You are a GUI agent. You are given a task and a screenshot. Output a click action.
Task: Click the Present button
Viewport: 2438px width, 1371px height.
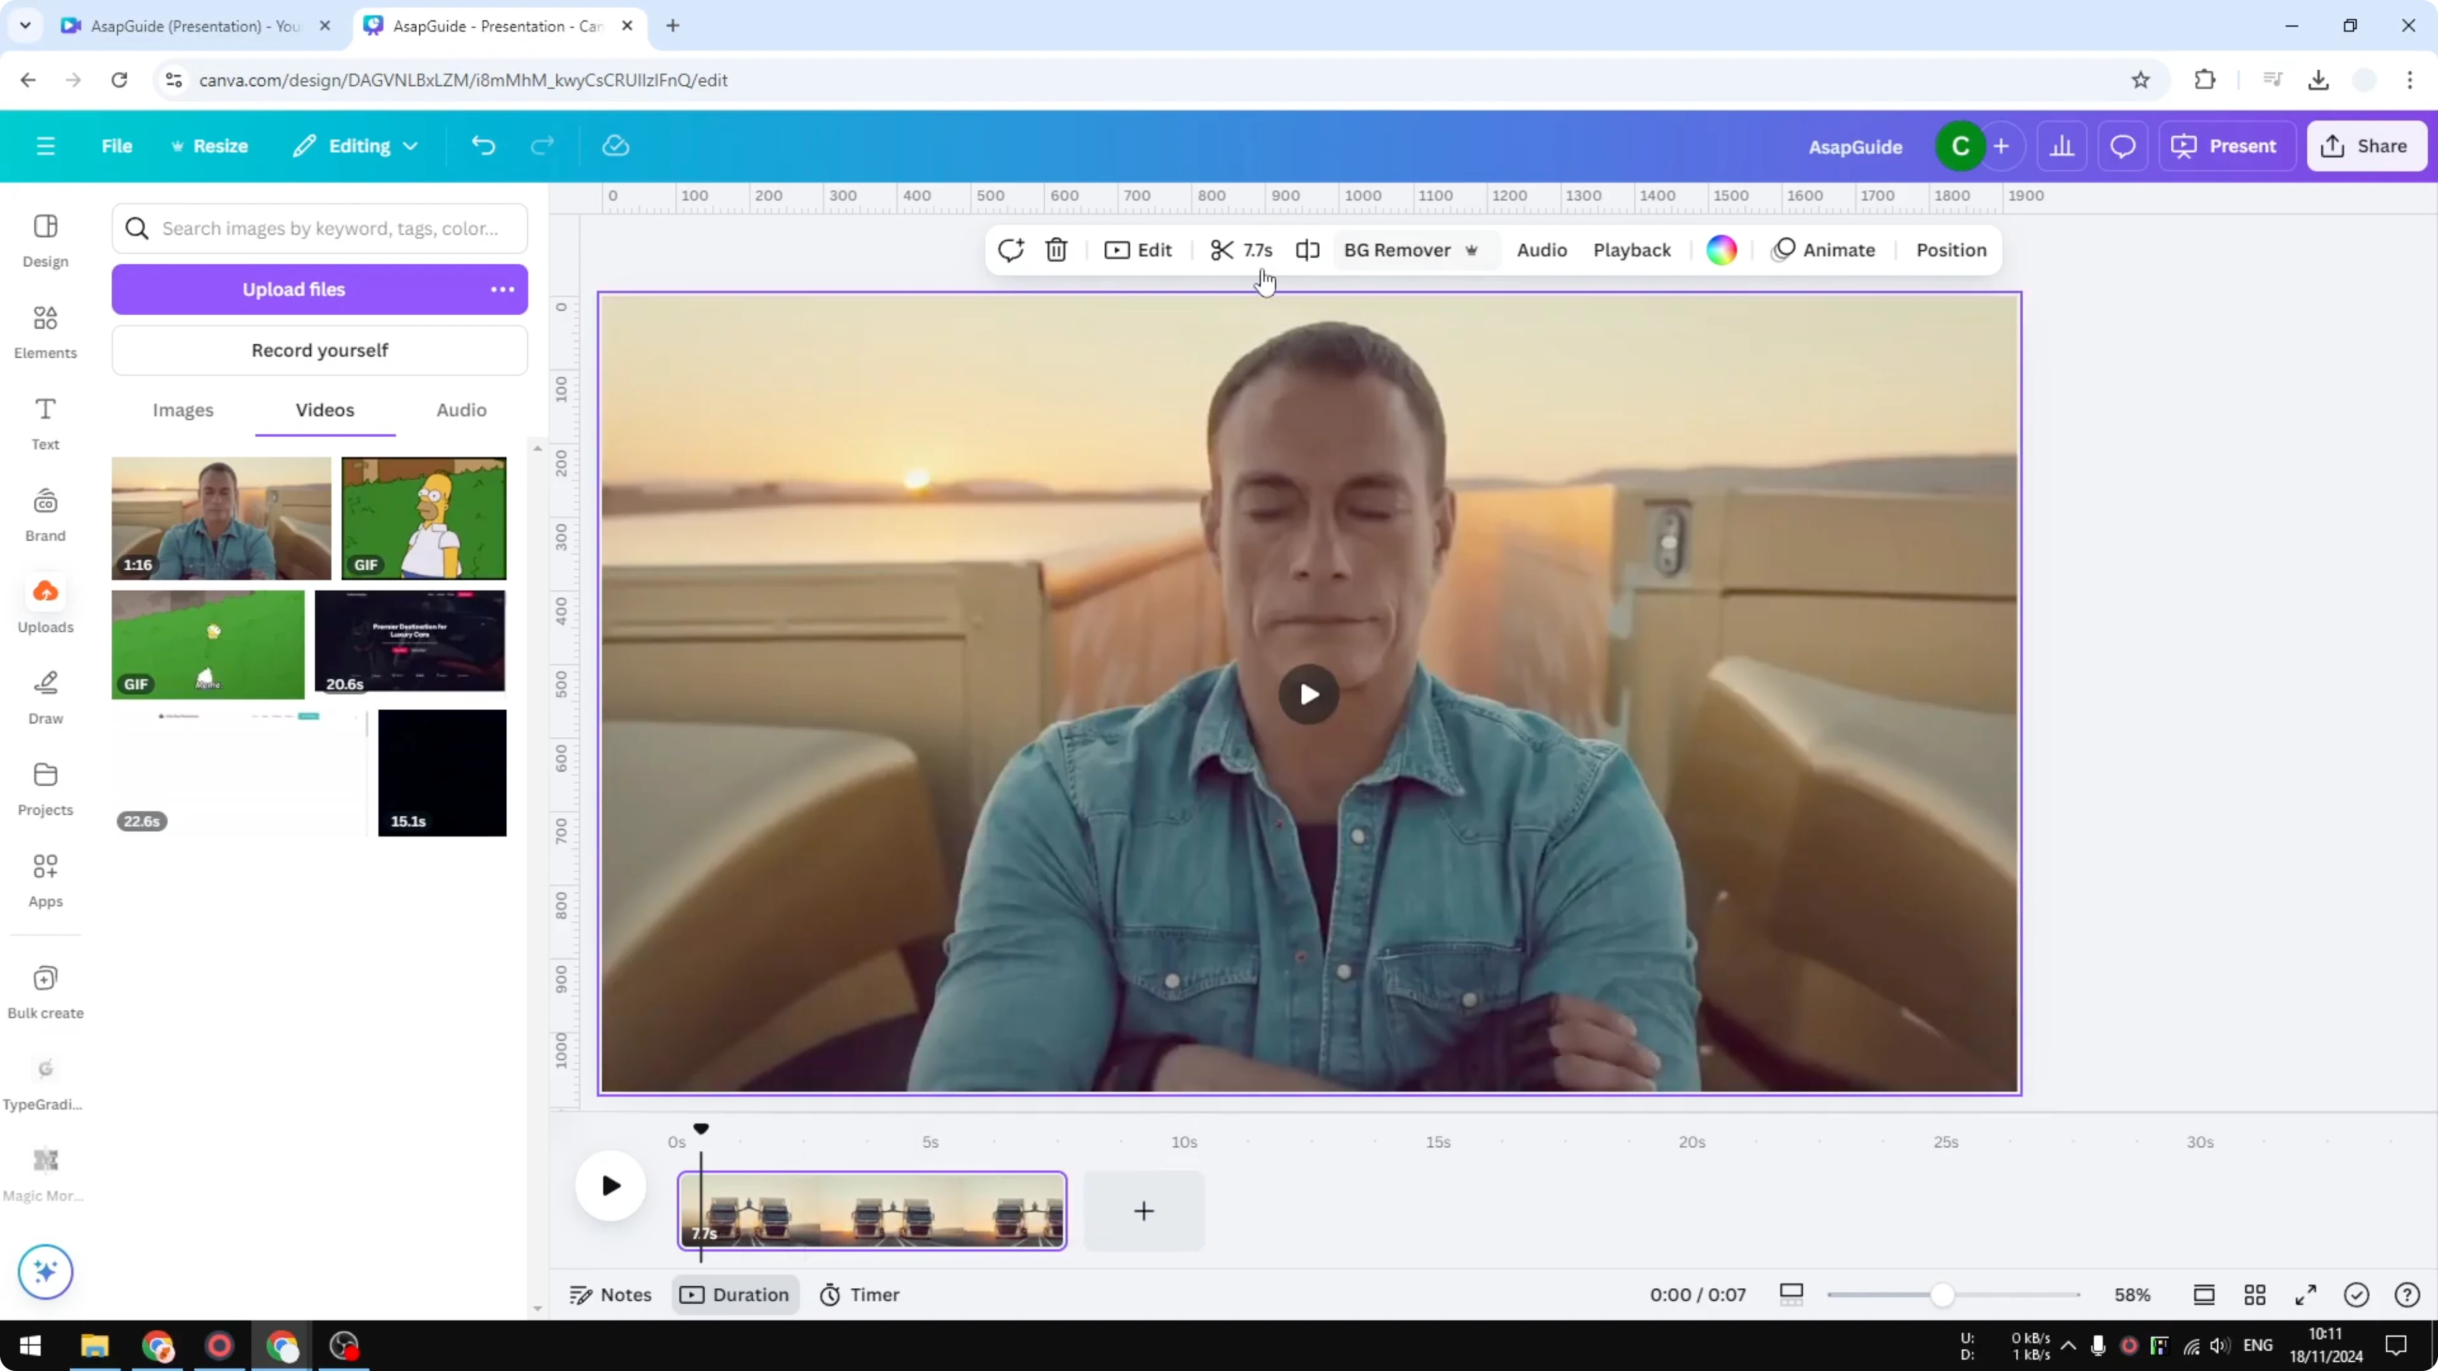2226,146
